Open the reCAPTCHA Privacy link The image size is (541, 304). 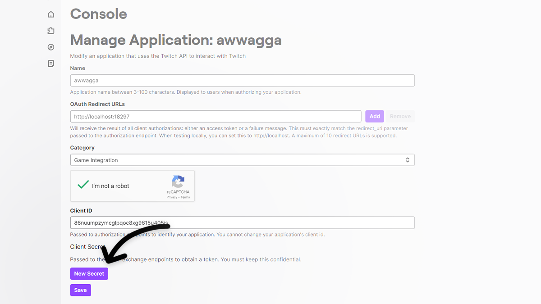172,197
